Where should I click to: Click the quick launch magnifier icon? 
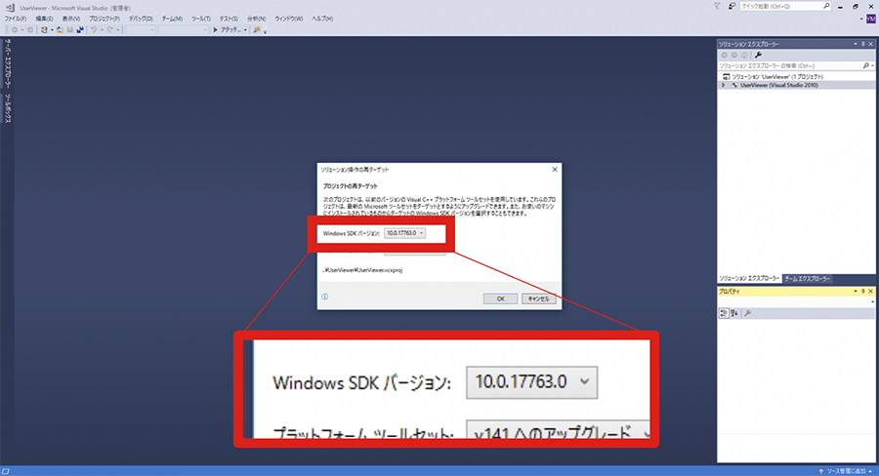click(826, 6)
